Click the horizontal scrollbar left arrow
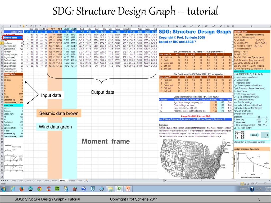The height and width of the screenshot is (203, 271). (x=166, y=181)
